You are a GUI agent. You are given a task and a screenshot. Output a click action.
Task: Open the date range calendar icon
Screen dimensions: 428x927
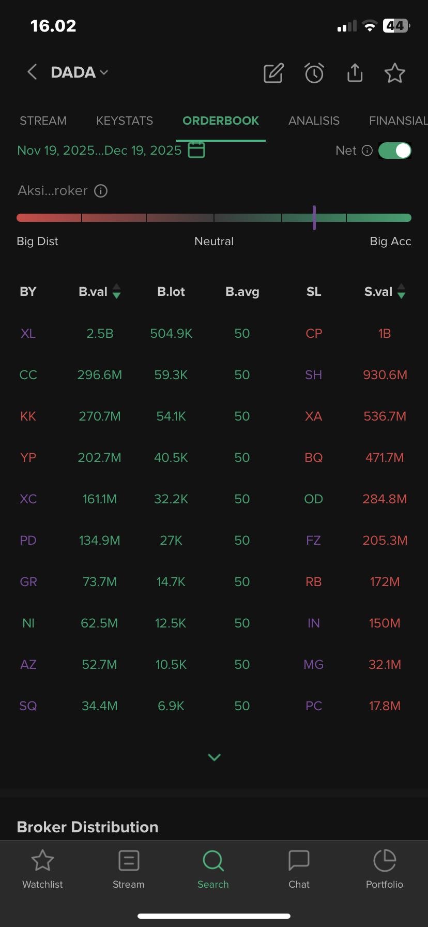click(x=196, y=150)
